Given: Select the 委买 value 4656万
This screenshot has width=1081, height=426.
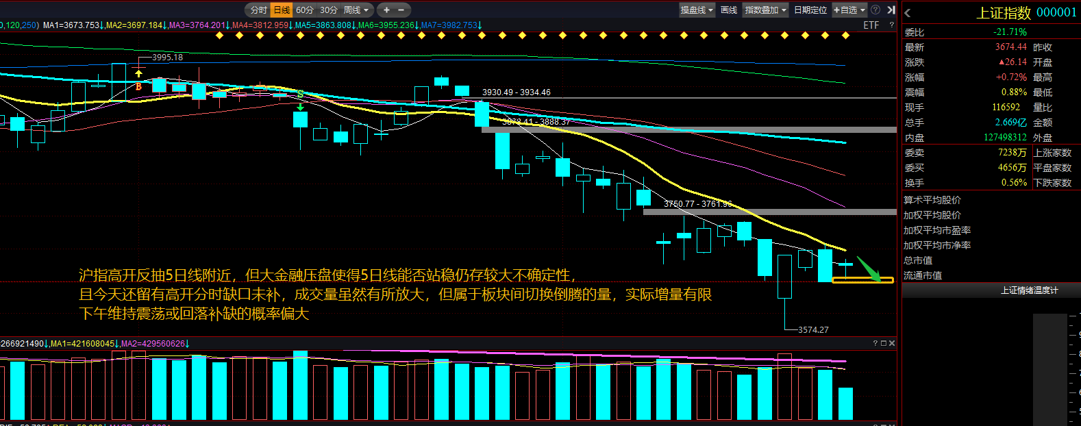Looking at the screenshot, I should tap(1012, 168).
